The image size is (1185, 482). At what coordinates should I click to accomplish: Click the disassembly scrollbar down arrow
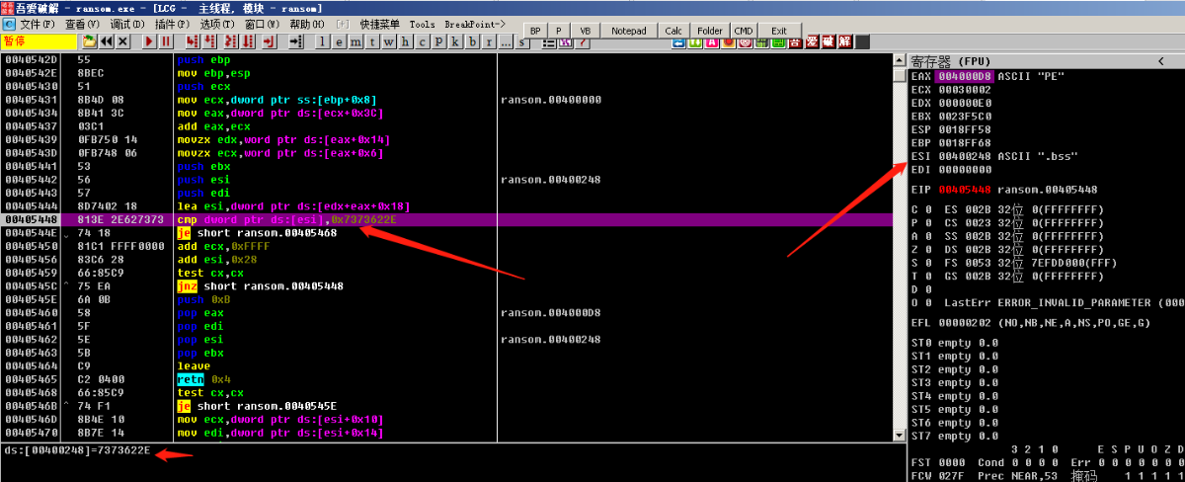point(899,435)
